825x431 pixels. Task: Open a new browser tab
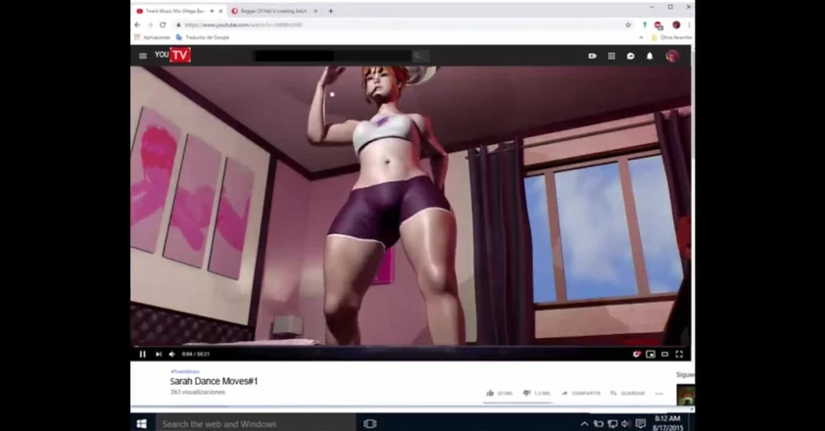pos(331,11)
